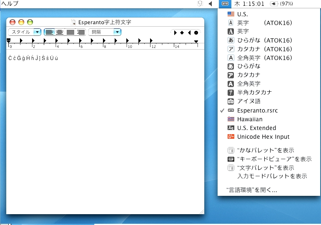This screenshot has width=321, height=225.
Task: Select the non-ATOK カタカナ input mode
Action: pos(269,75)
